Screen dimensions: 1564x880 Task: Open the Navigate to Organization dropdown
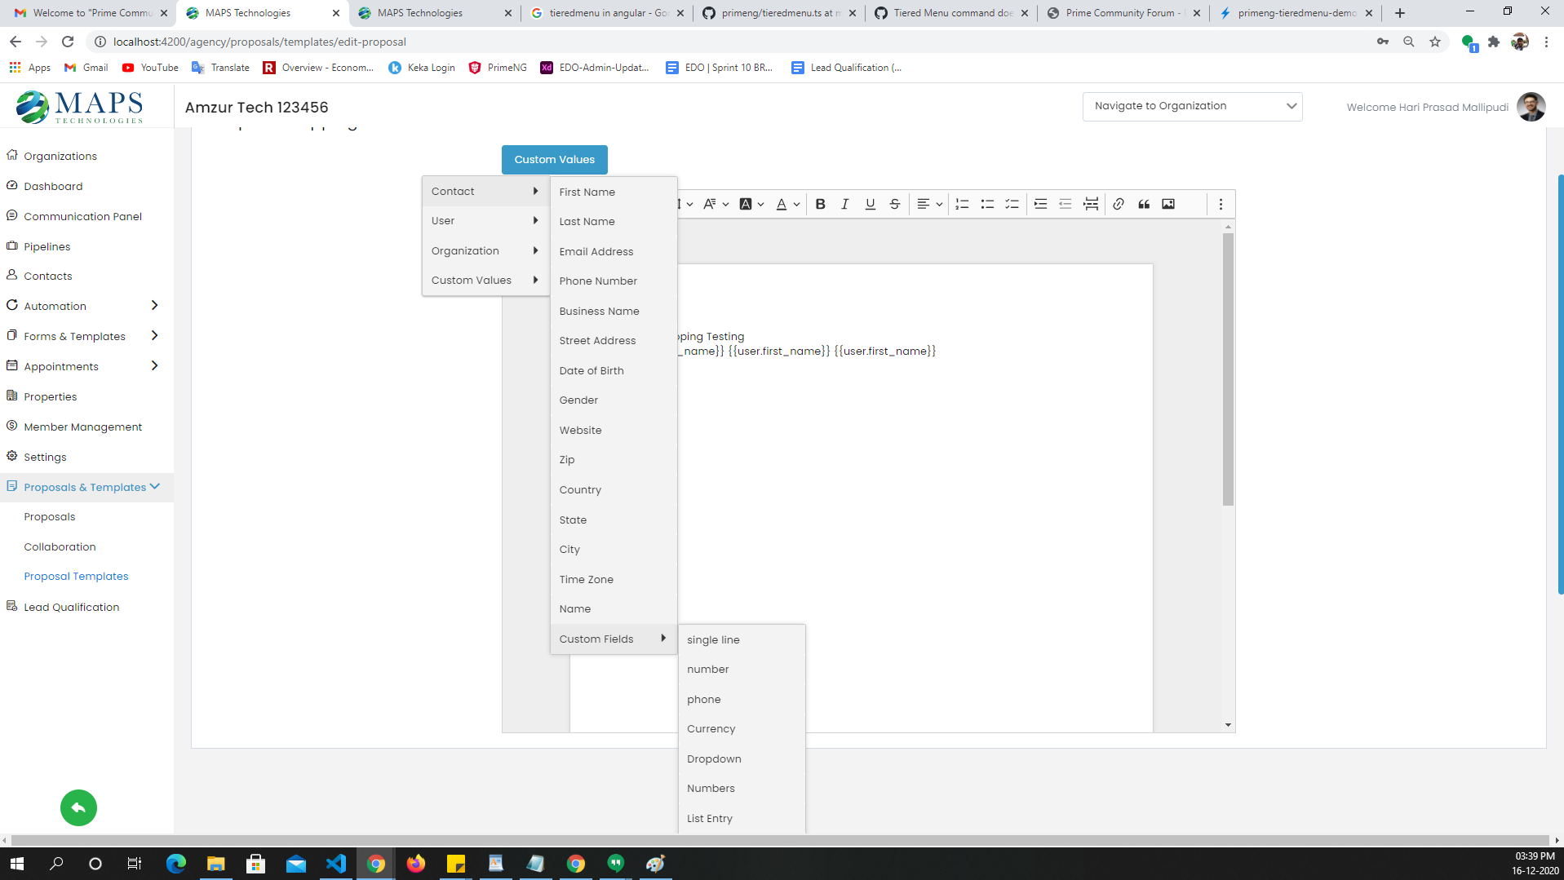[1192, 106]
